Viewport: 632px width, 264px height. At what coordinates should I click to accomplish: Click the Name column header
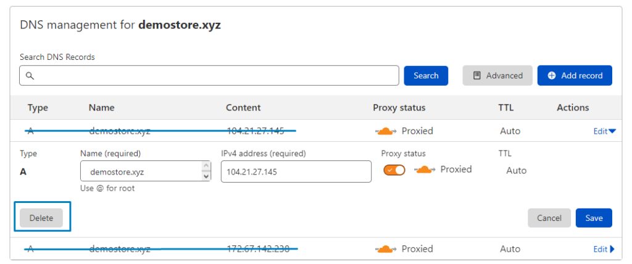(102, 107)
